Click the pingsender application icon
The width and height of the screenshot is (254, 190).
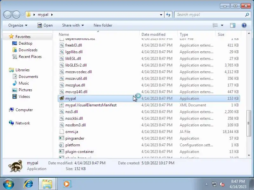(62, 138)
